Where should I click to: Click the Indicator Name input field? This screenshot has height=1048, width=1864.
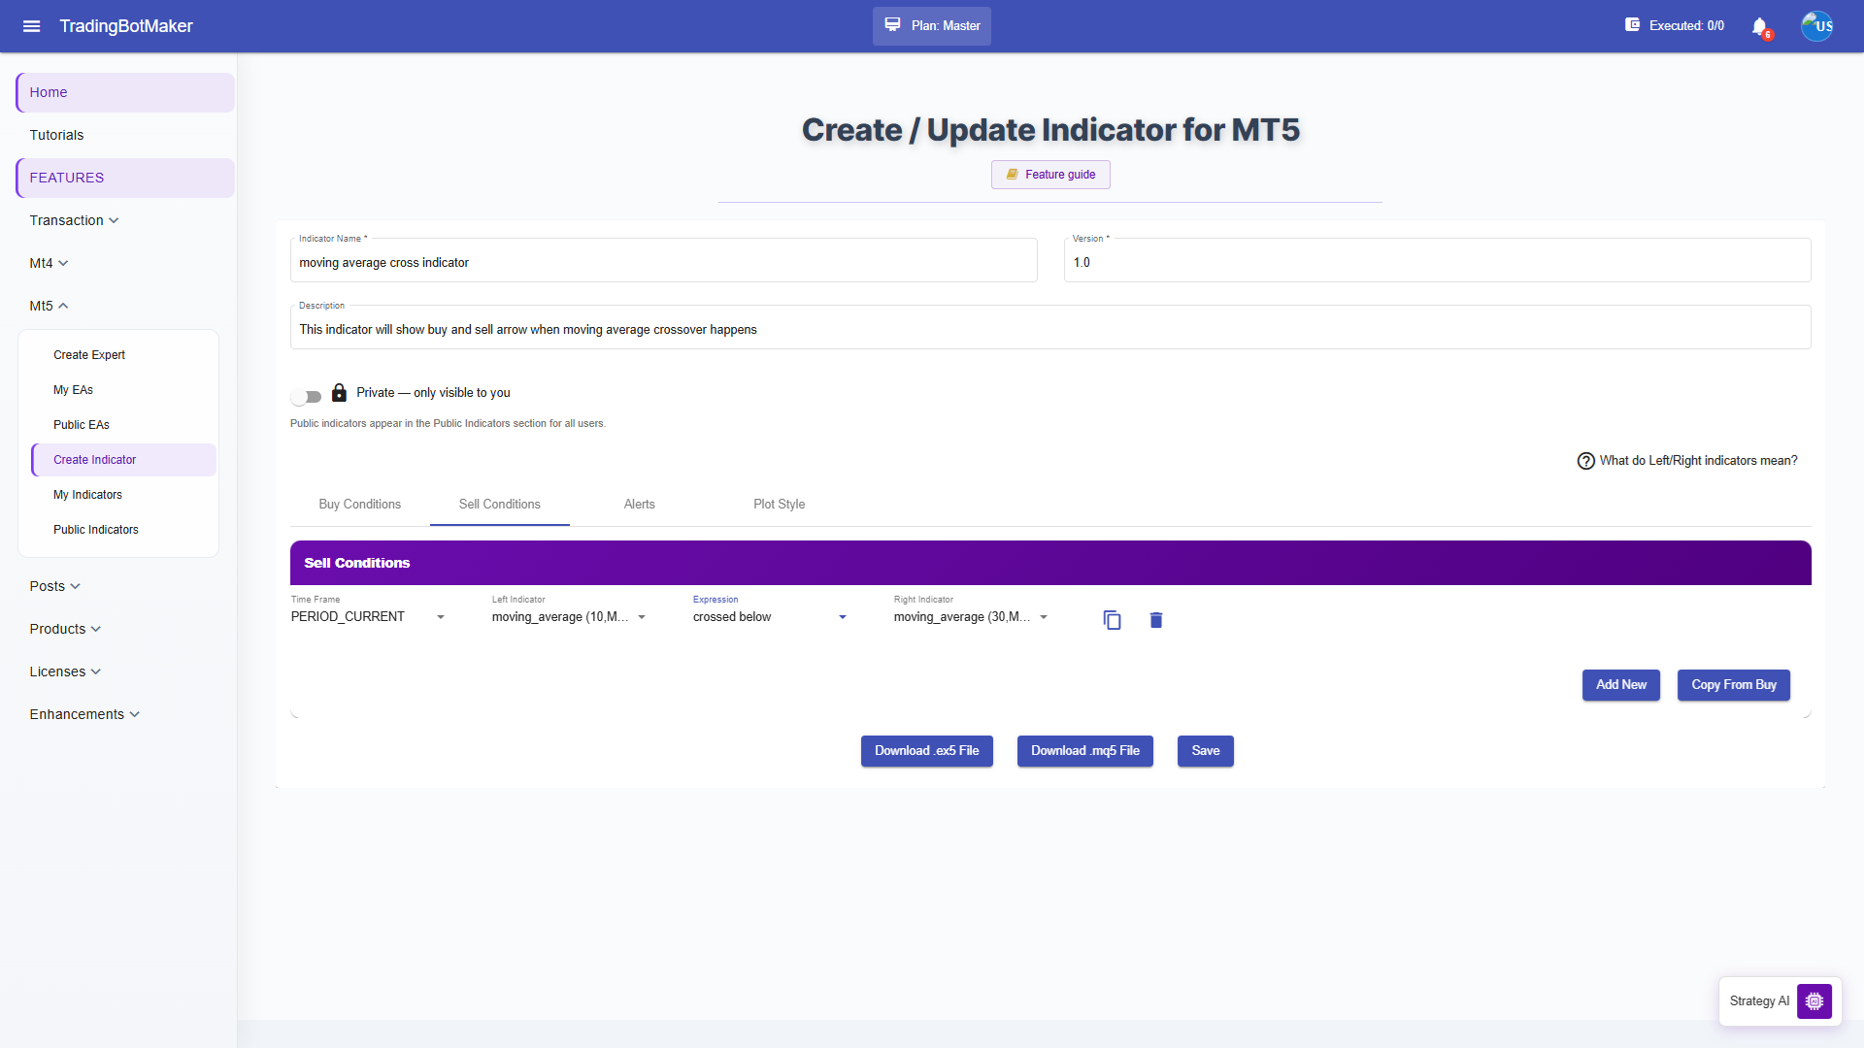[x=663, y=261]
